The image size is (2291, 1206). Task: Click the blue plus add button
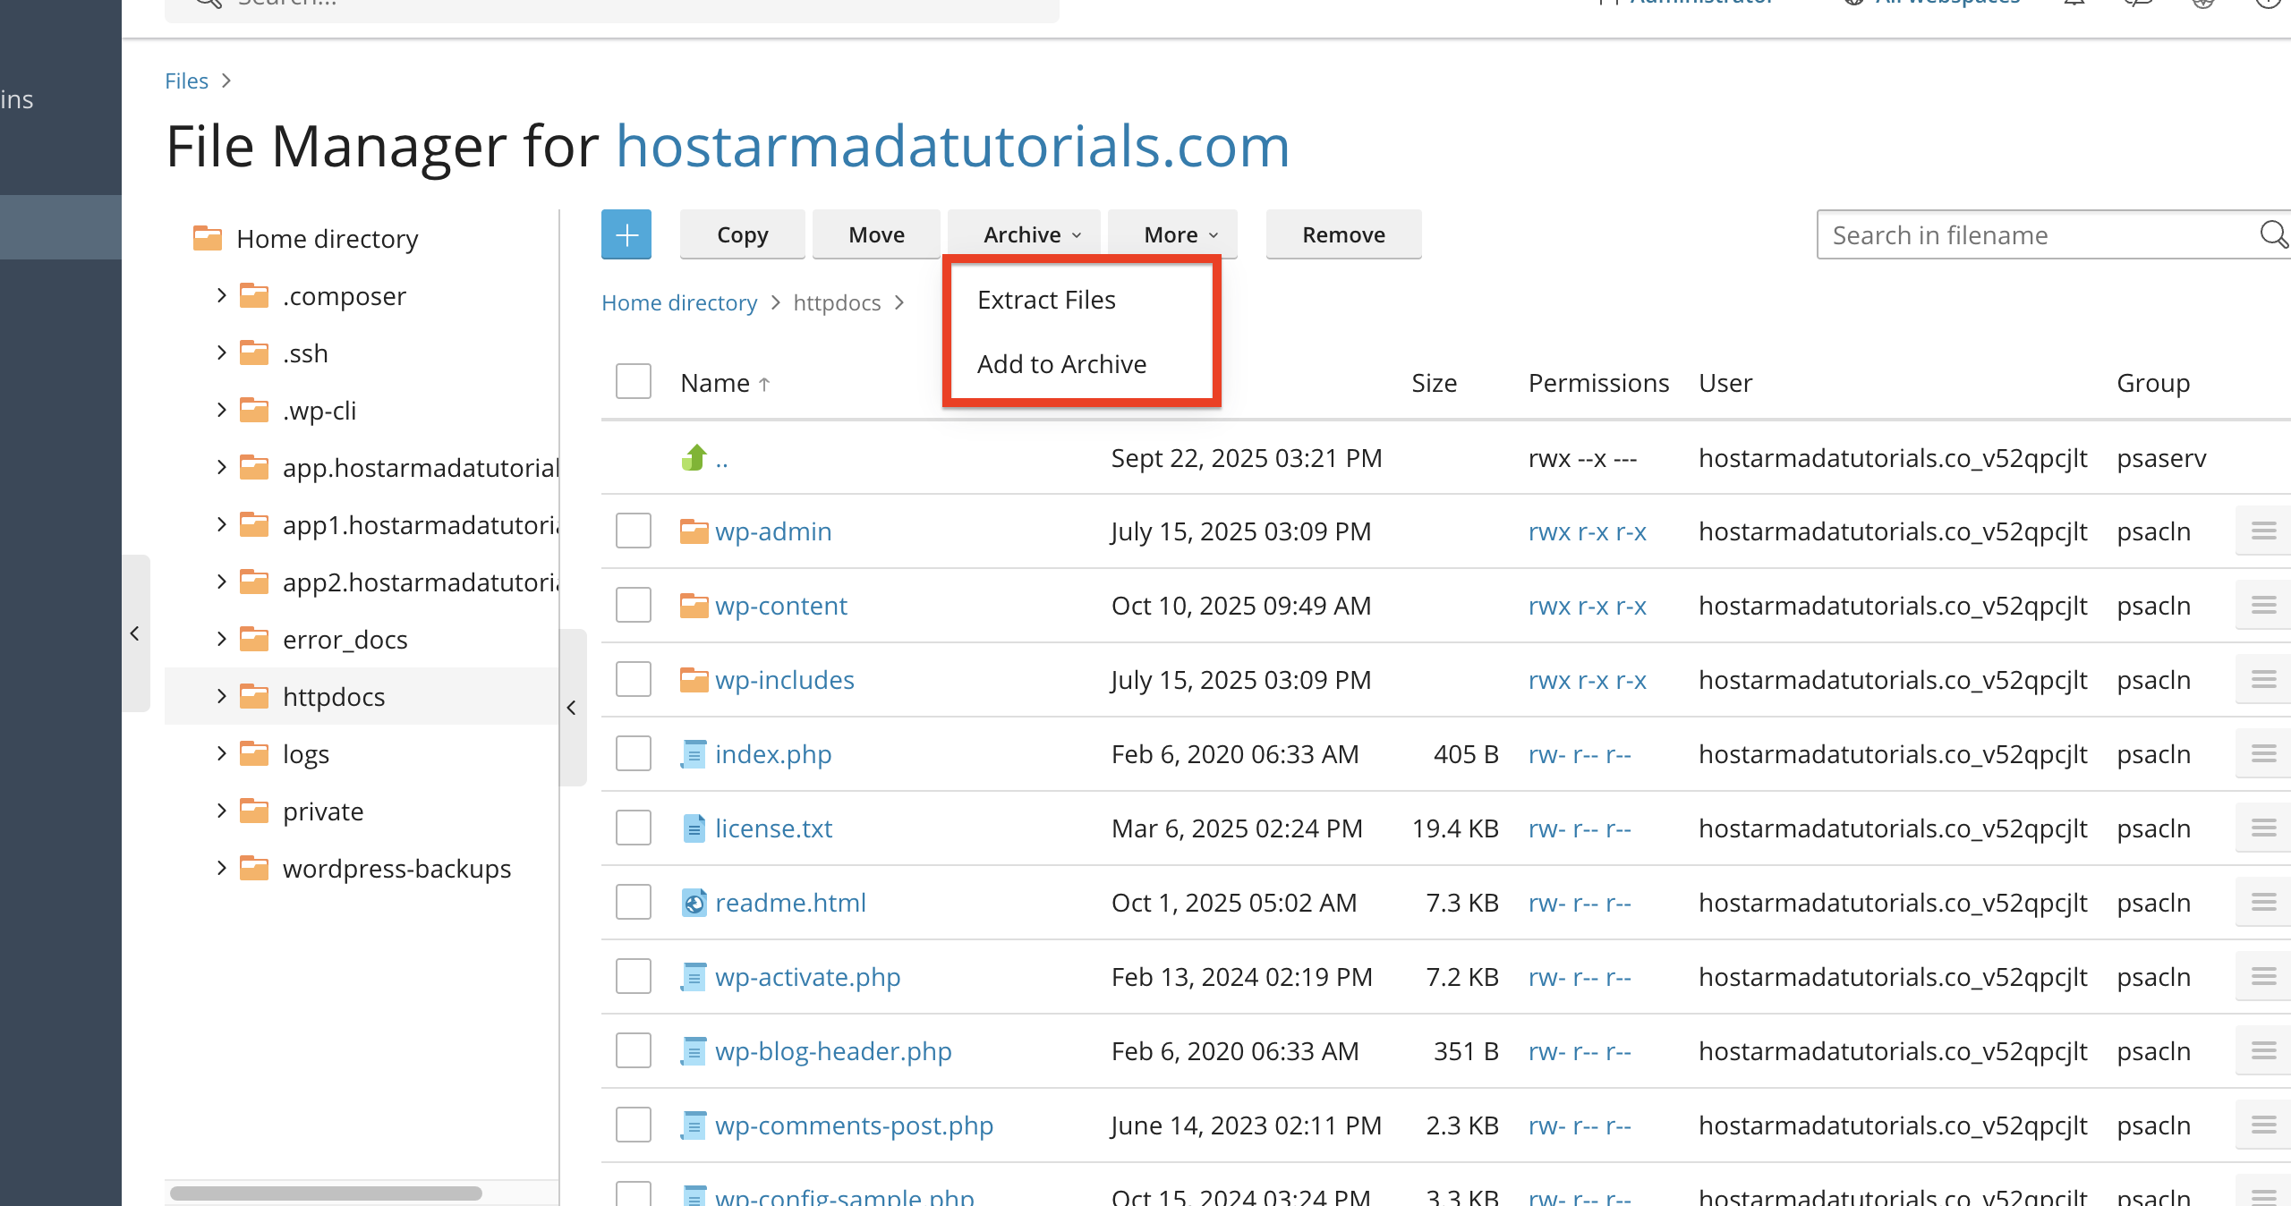tap(626, 235)
